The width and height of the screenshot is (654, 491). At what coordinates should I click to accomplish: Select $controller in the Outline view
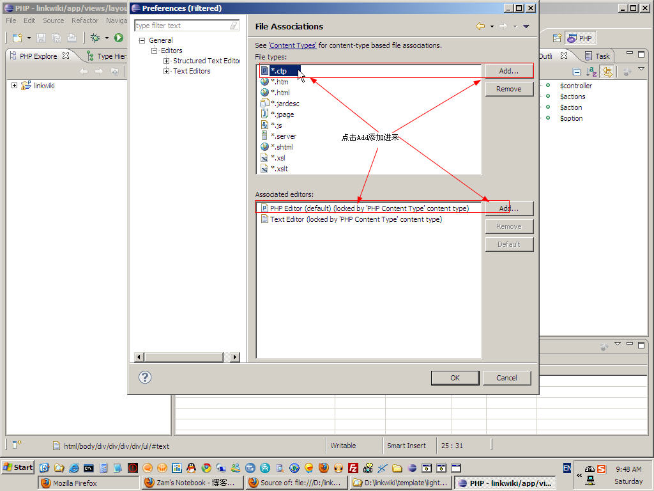(576, 86)
